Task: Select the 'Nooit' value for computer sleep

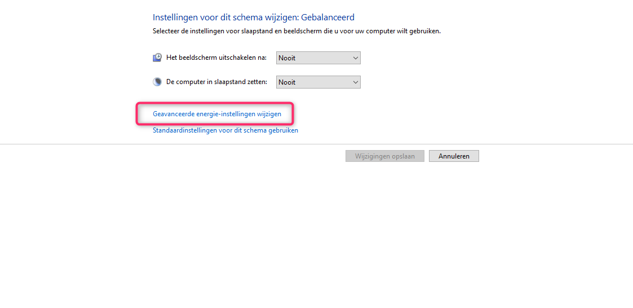Action: (x=287, y=82)
